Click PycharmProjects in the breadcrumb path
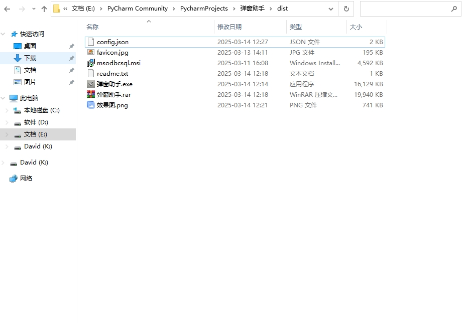The image size is (468, 323). coord(204,9)
